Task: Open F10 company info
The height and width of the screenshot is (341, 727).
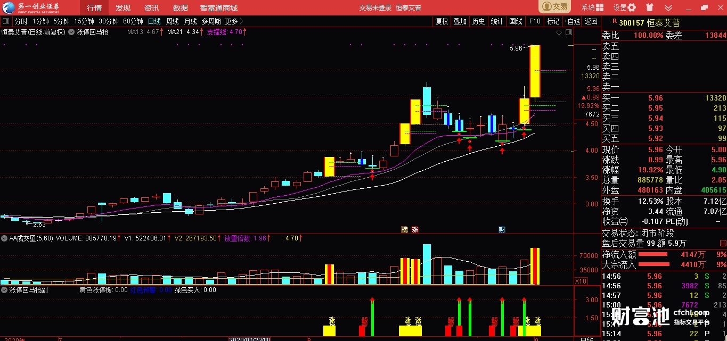Action: [535, 21]
